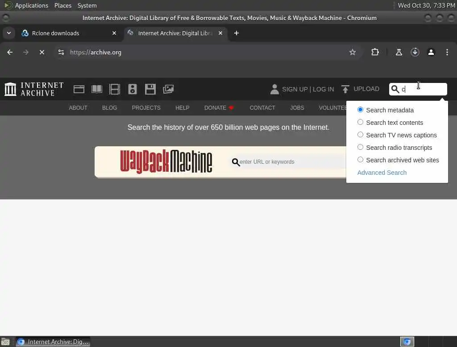Select the Search text contents radio option
This screenshot has height=347, width=457.
click(360, 122)
